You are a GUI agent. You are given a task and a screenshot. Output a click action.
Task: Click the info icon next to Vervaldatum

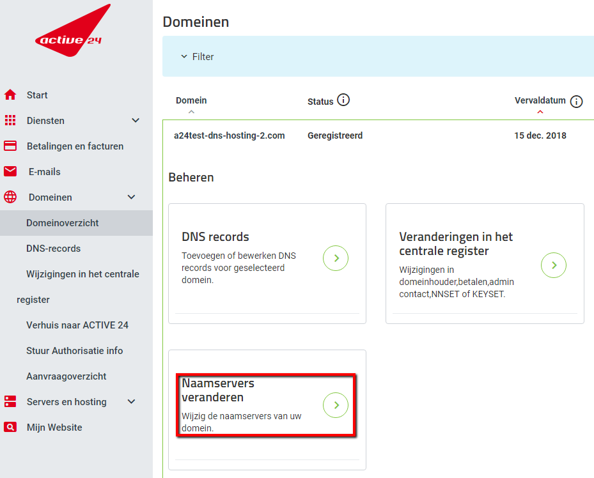click(576, 102)
